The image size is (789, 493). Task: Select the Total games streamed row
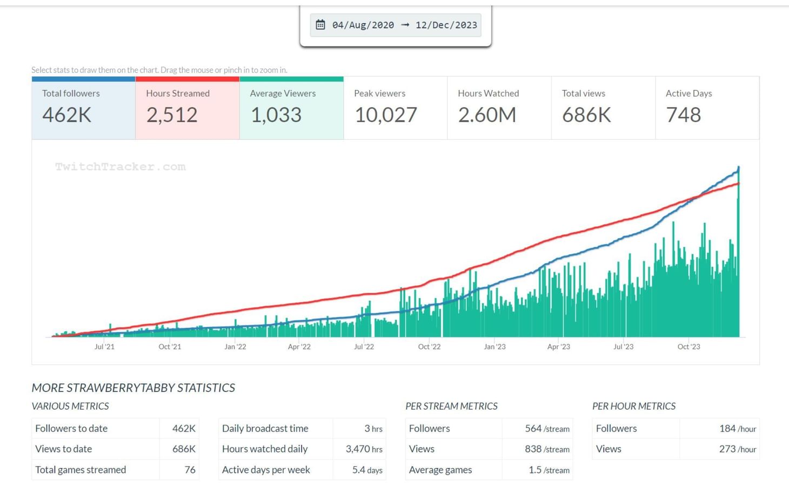coord(115,470)
